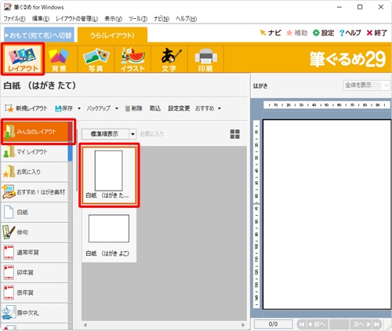
Task: Click the 保存 save button
Action: pyautogui.click(x=64, y=108)
